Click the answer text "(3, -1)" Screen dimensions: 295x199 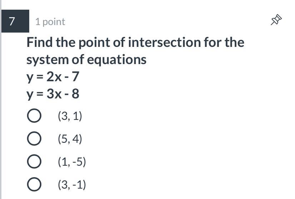[72, 185]
